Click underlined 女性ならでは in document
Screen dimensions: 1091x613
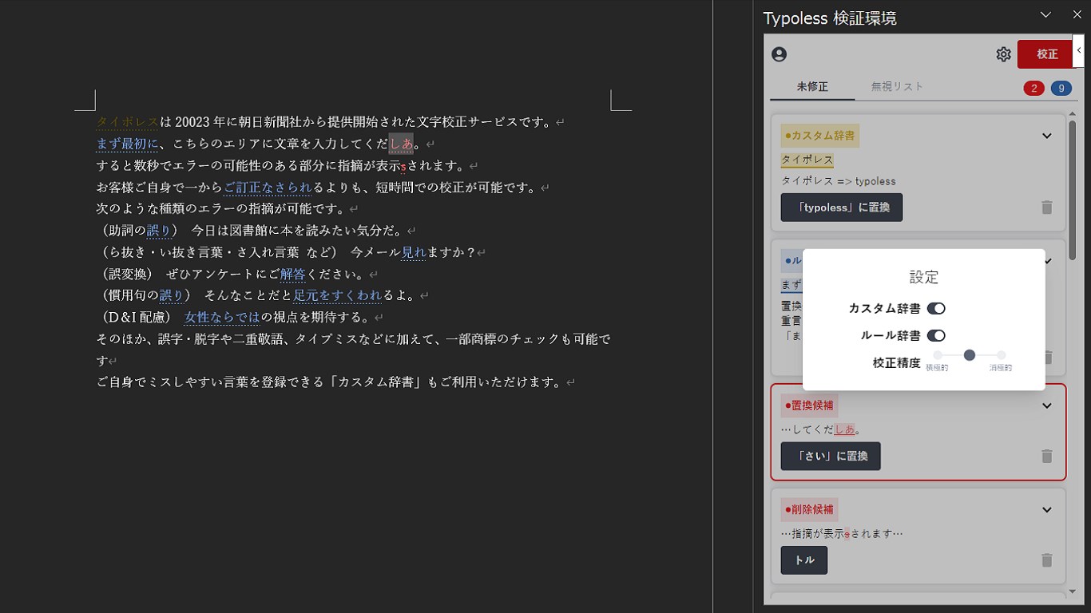[222, 317]
